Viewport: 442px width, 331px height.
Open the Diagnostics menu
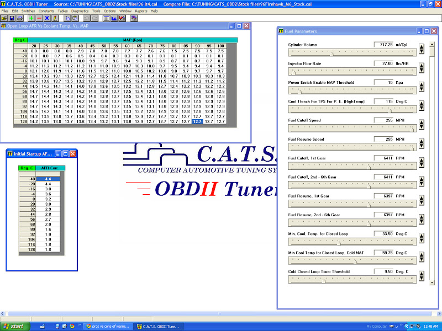[x=80, y=11]
